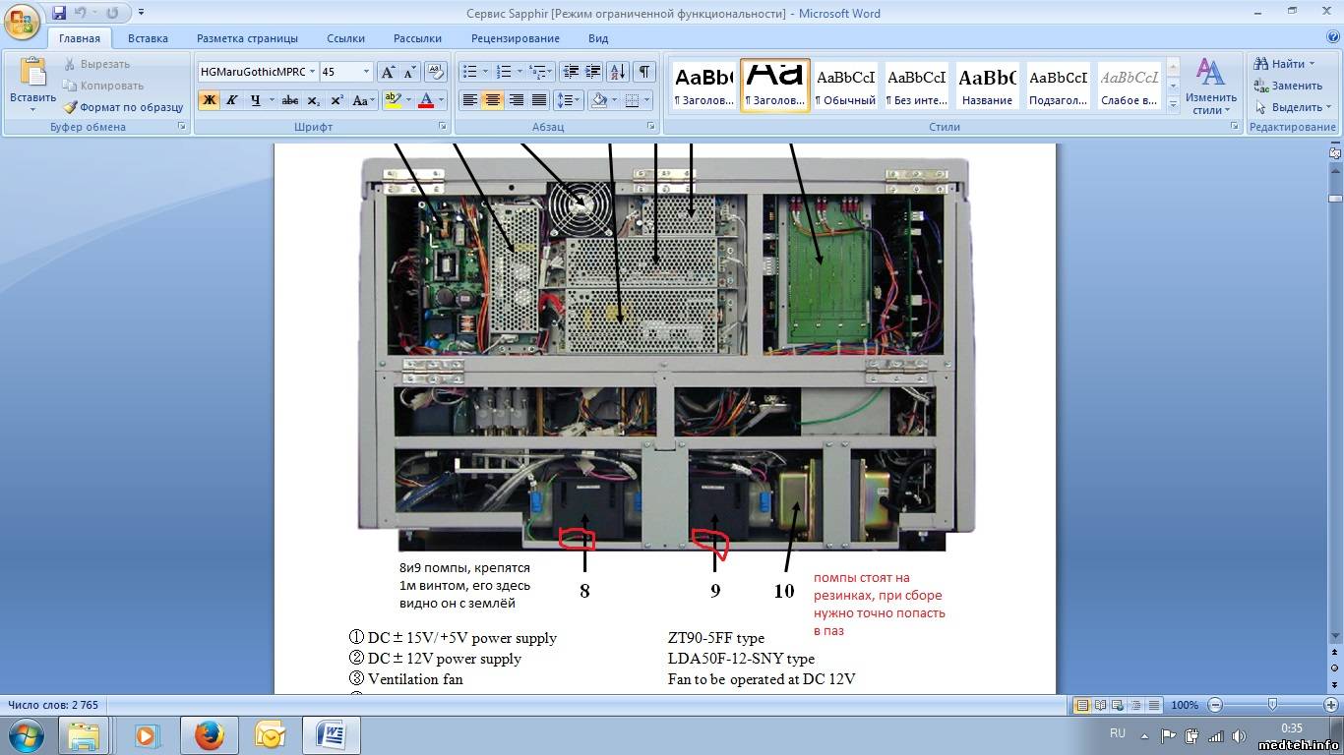Switch to the Вставка ribbon tab
Image resolution: width=1344 pixels, height=755 pixels.
[148, 38]
